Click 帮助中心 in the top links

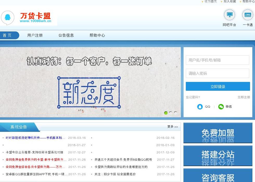[249, 1]
